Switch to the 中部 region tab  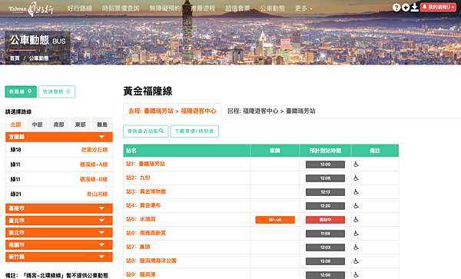pyautogui.click(x=38, y=125)
